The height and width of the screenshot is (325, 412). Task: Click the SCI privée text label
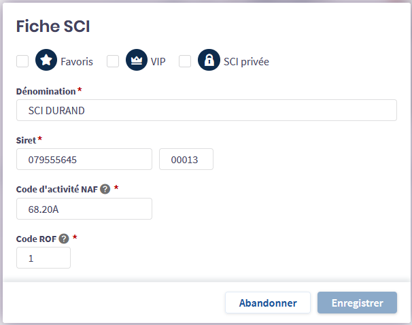(246, 61)
